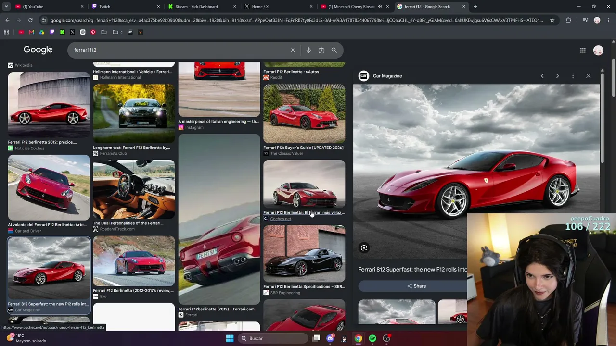Open the Google apps grid

pos(583,50)
